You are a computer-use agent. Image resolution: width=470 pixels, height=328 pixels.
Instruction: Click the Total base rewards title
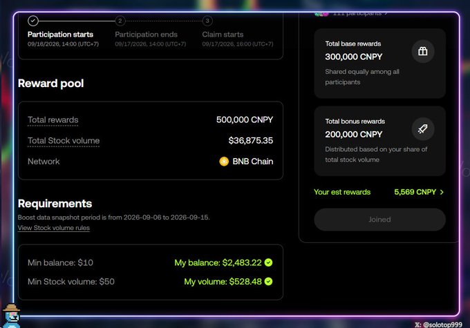click(353, 44)
